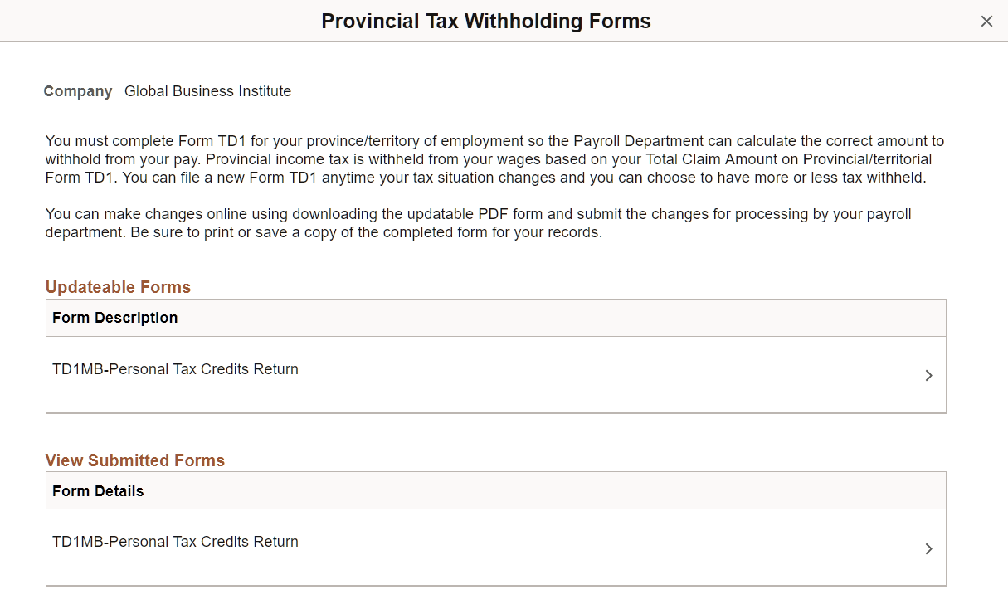Click the Updateable Forms section heading
The height and width of the screenshot is (614, 1008).
[x=118, y=286]
